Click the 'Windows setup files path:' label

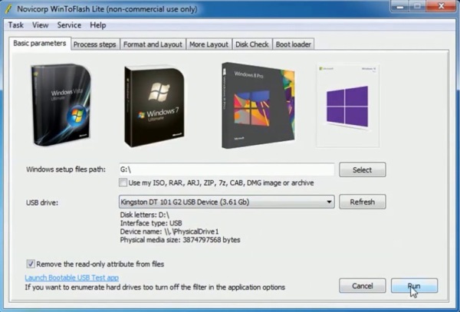[66, 169]
